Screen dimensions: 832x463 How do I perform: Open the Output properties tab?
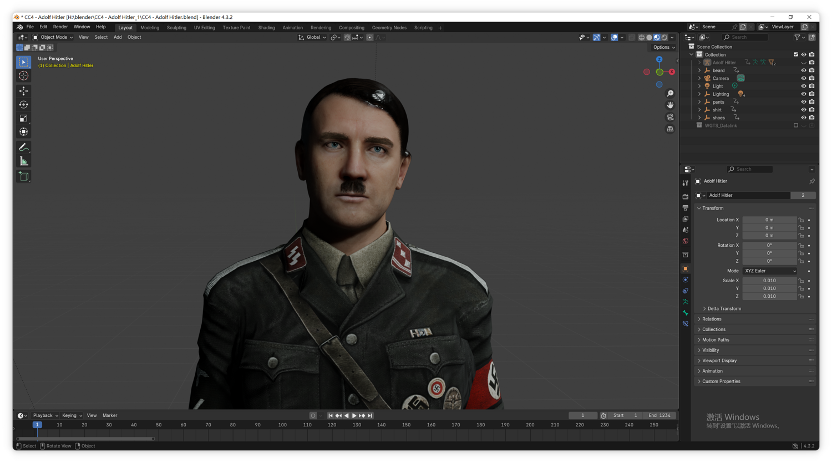(686, 207)
